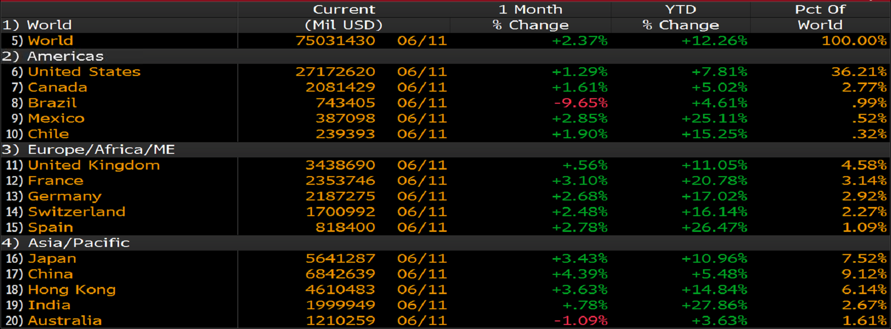Click Hong Kong value 4610483
Viewport: 891px width, 329px height.
tap(340, 290)
